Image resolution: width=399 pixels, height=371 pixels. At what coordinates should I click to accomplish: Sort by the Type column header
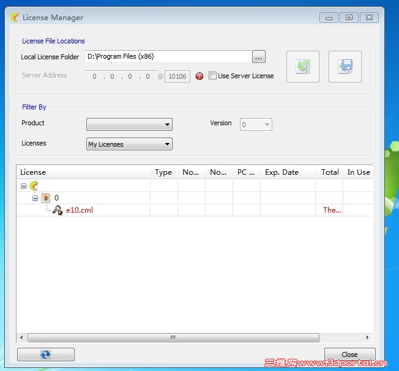tap(165, 172)
